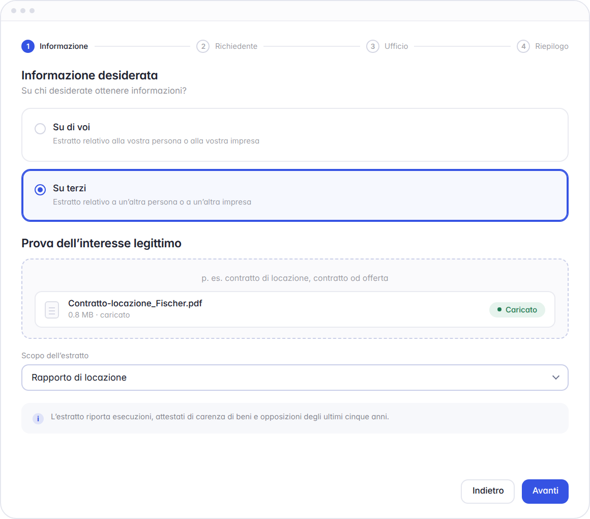This screenshot has width=590, height=519.
Task: Click the file name Contratto-locazione_Fischer.pdf
Action: (x=135, y=303)
